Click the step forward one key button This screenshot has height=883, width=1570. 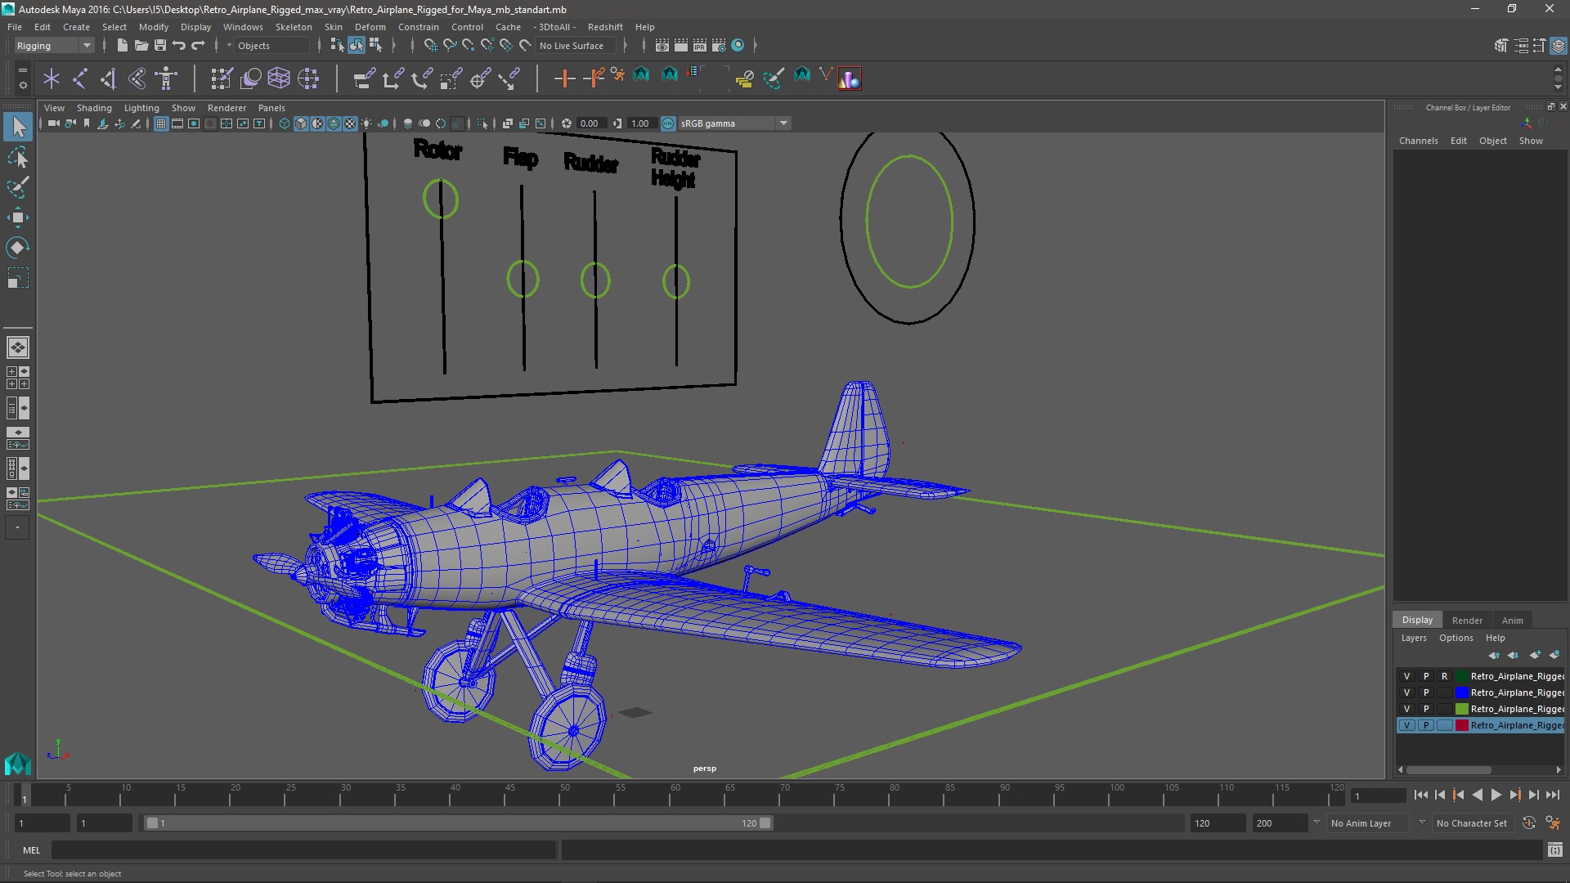pos(1514,795)
